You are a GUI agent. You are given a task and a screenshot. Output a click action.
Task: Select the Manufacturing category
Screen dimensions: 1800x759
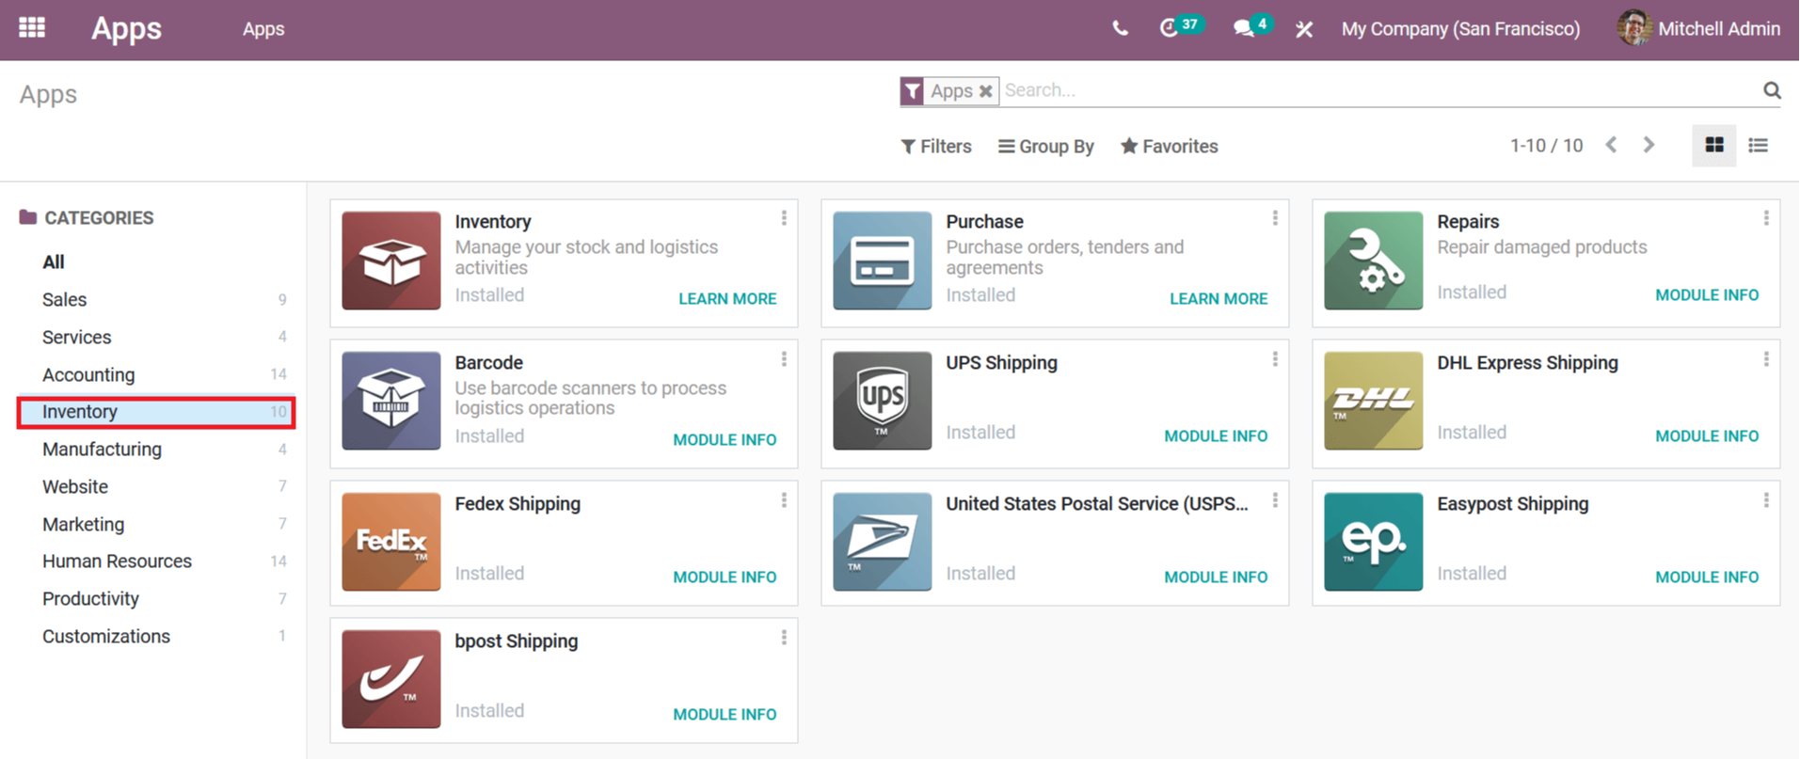click(x=102, y=450)
